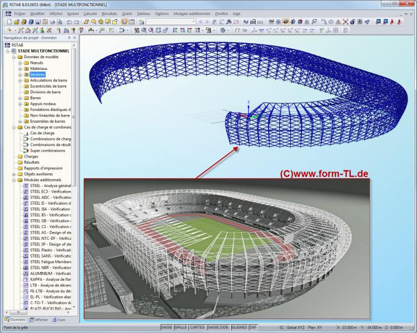This screenshot has height=333, width=417.
Task: Click the Super combinaisons icon
Action: [26, 150]
